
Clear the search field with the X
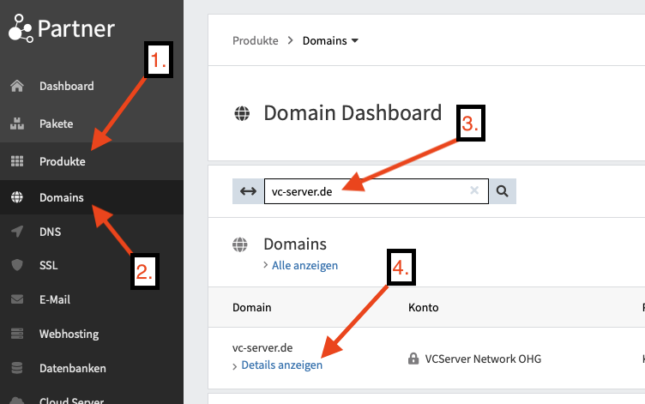coord(474,191)
